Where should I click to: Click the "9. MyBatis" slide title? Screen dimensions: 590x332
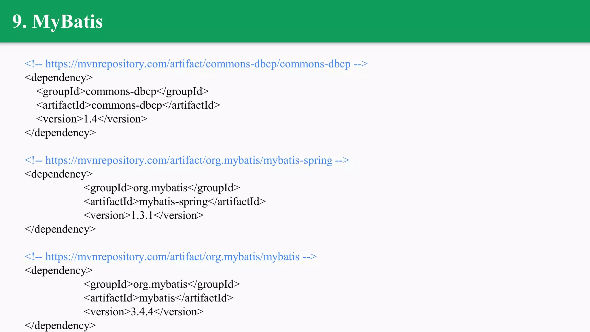57,21
